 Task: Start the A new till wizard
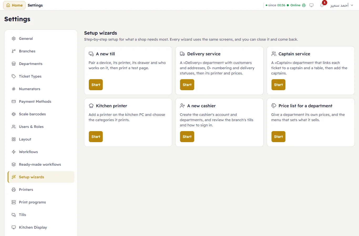tap(96, 85)
